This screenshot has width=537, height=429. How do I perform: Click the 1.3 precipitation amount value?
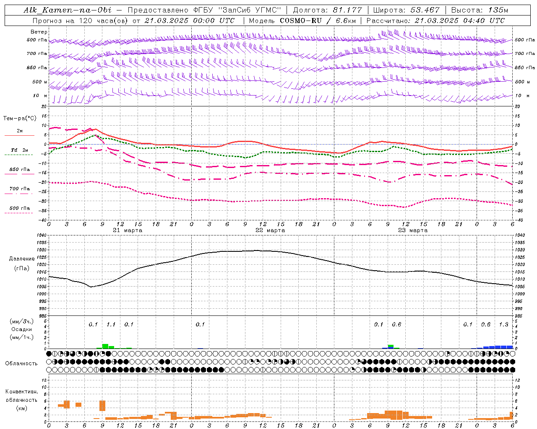pos(503,325)
